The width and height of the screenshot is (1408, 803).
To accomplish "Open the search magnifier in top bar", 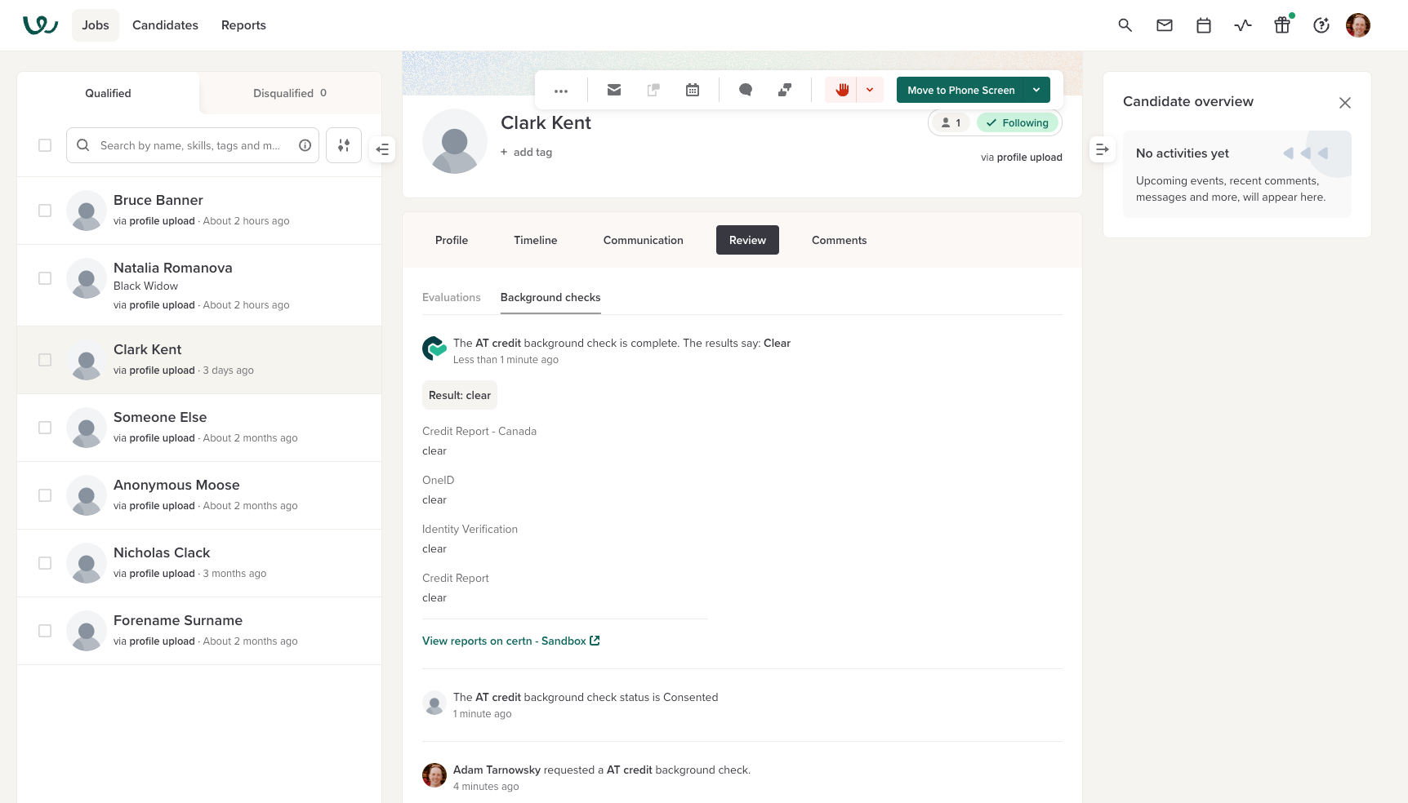I will [1125, 25].
